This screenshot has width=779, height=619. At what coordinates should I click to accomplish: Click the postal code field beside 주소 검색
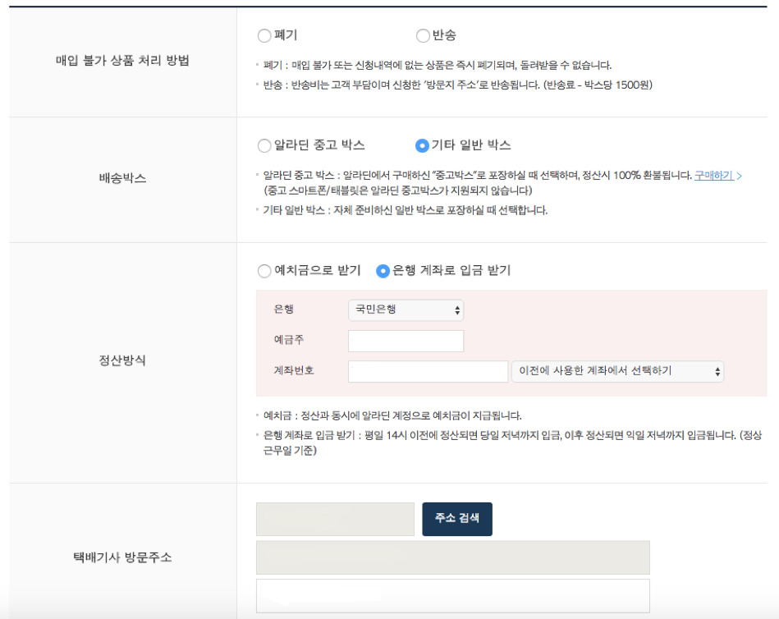point(335,519)
